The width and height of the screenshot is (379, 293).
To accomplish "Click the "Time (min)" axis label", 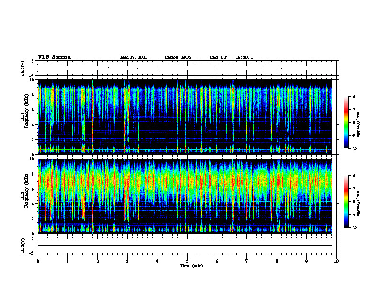I will click(191, 266).
